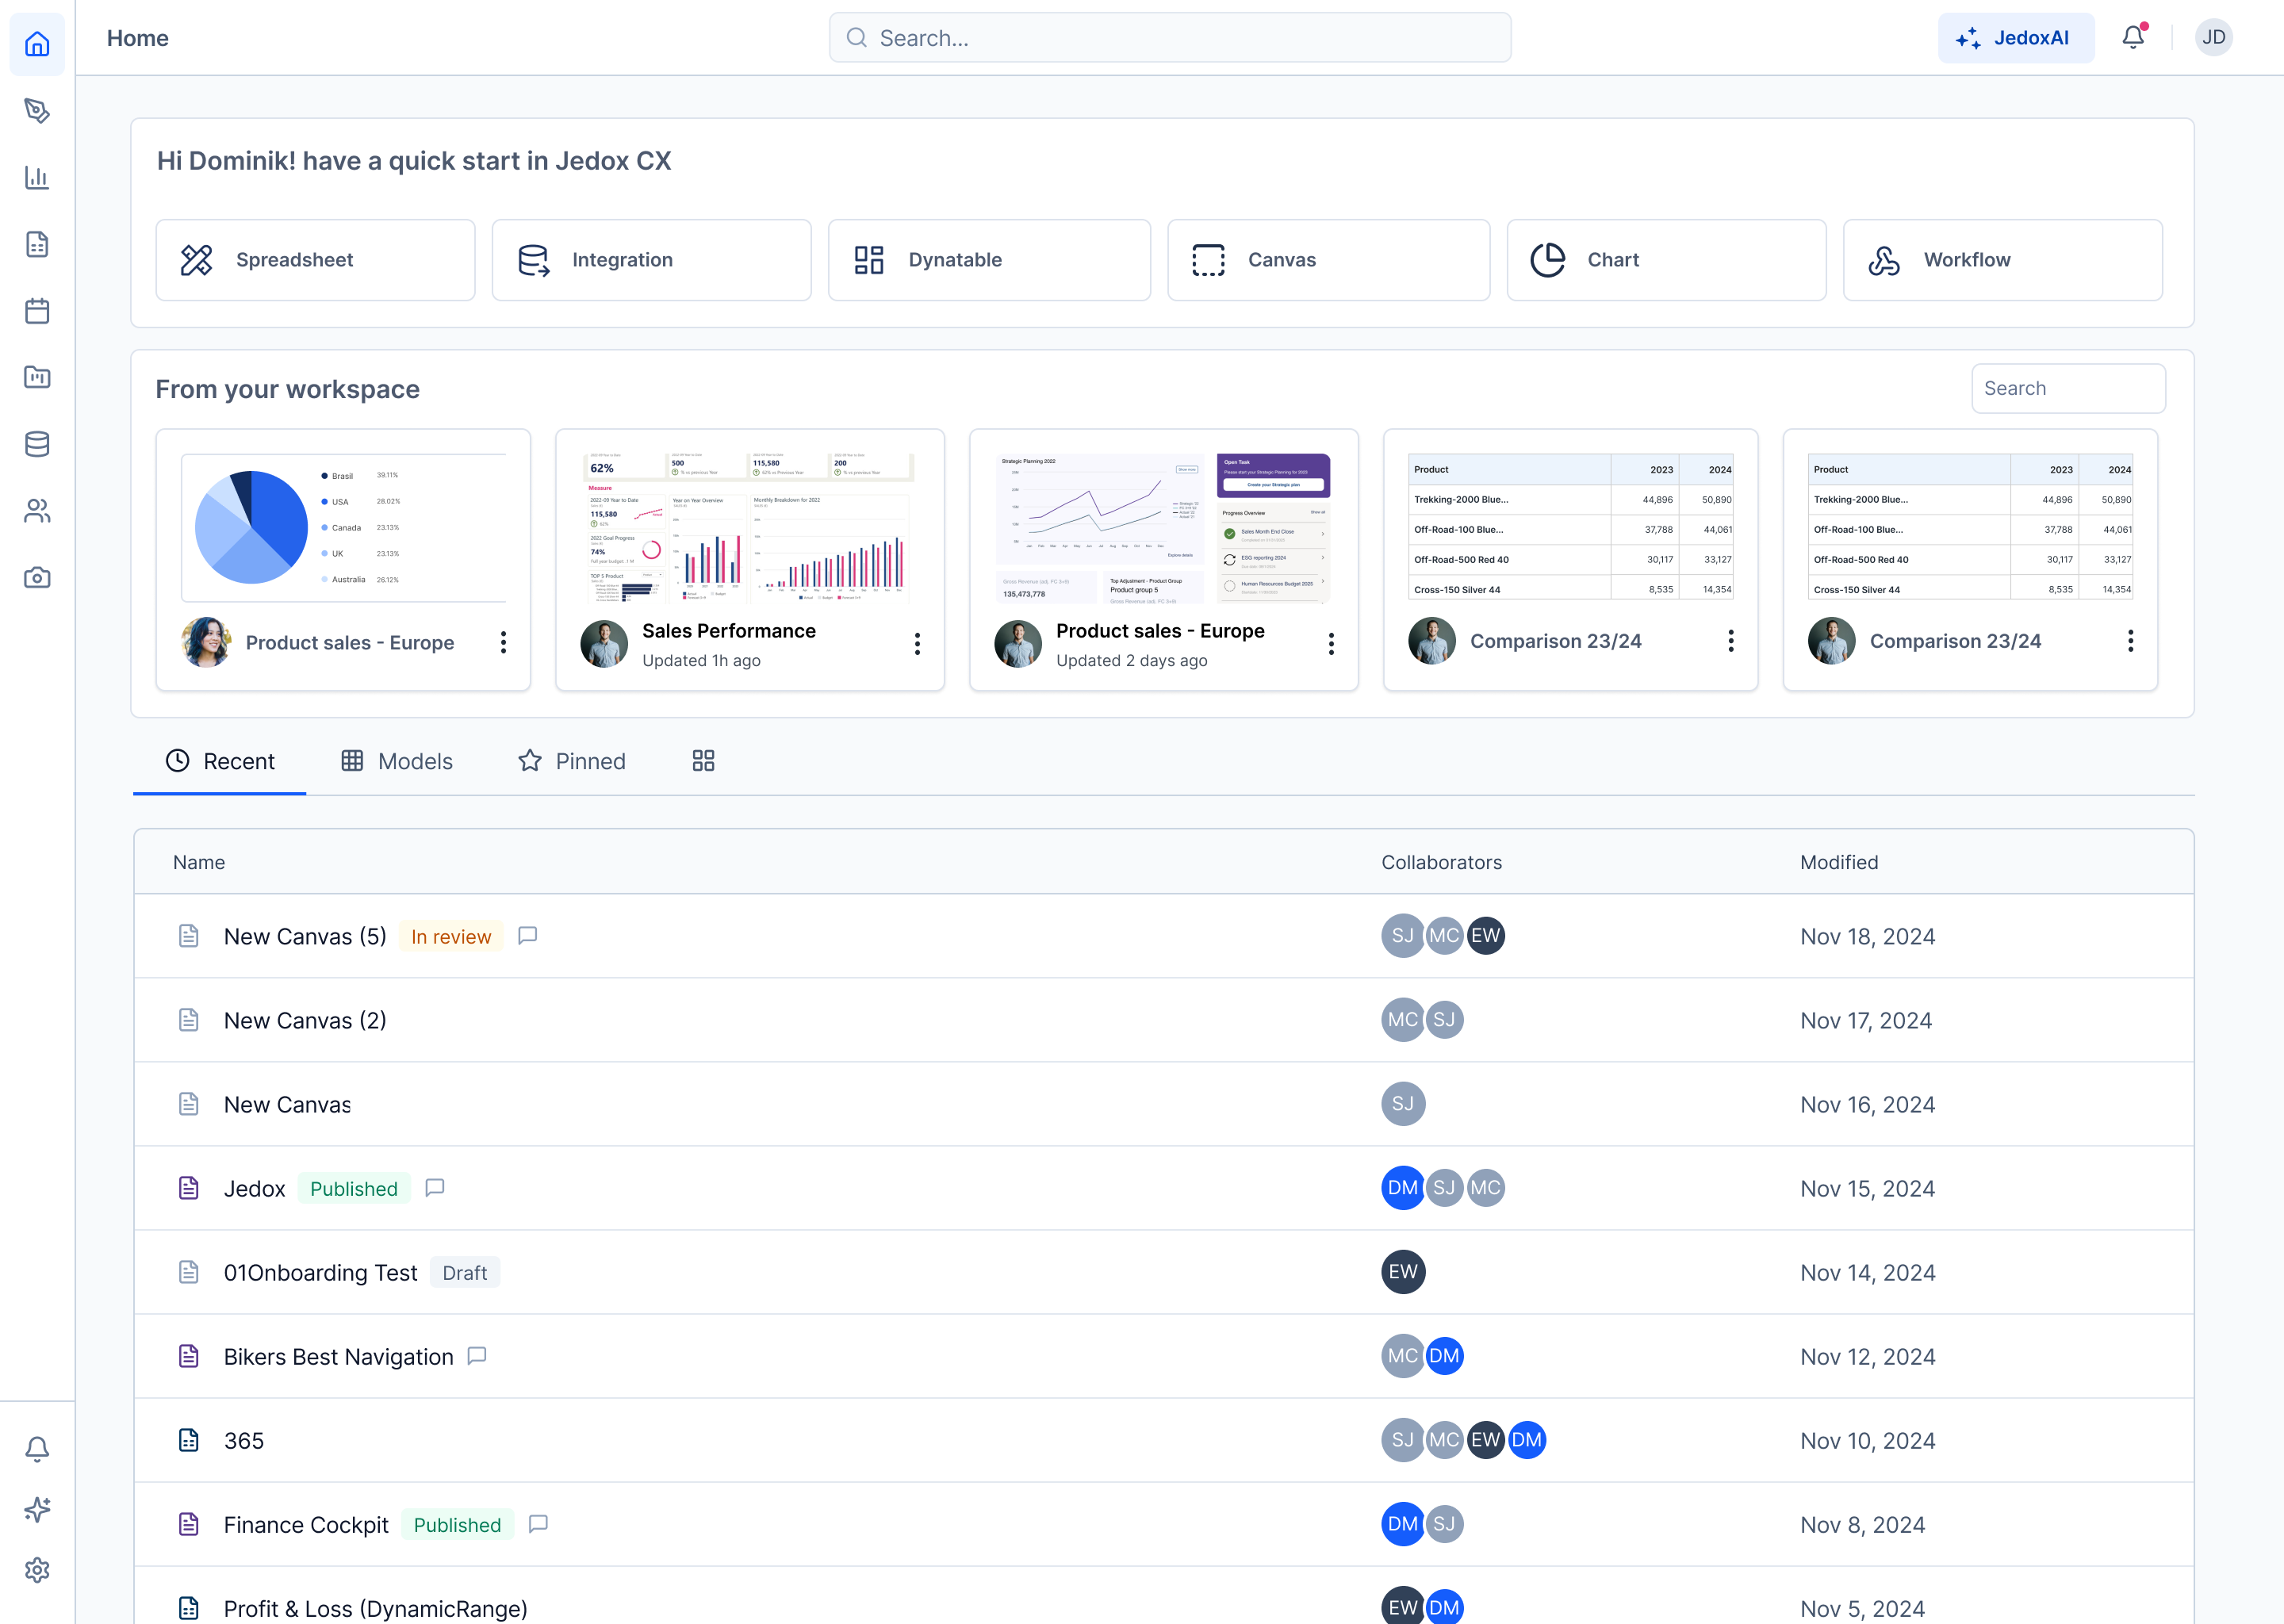This screenshot has height=1624, width=2284.
Task: Open options for Product sales - Europe updated 2 days ago
Action: tap(1331, 644)
